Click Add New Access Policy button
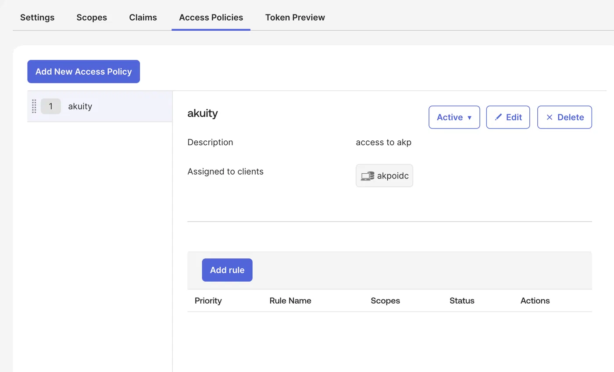Screen dimensions: 614x372 point(83,72)
